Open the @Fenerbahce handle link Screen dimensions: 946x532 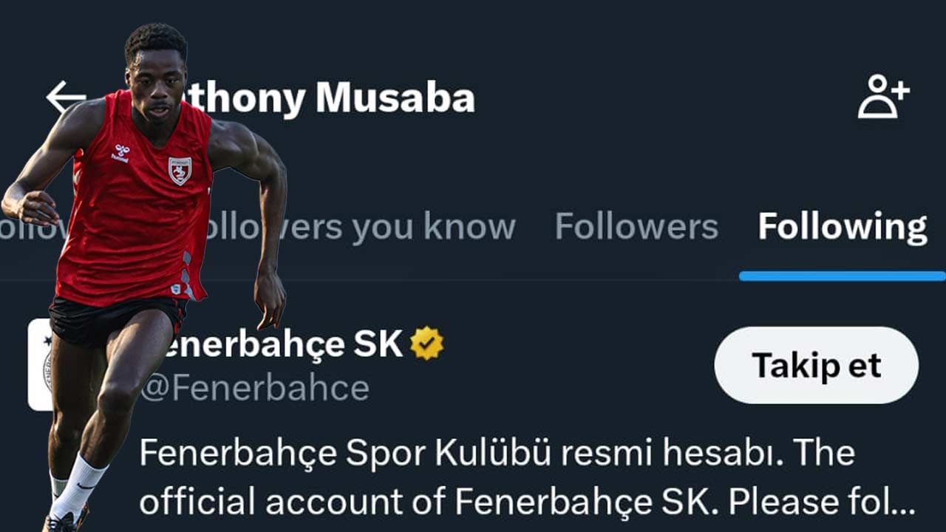point(255,388)
